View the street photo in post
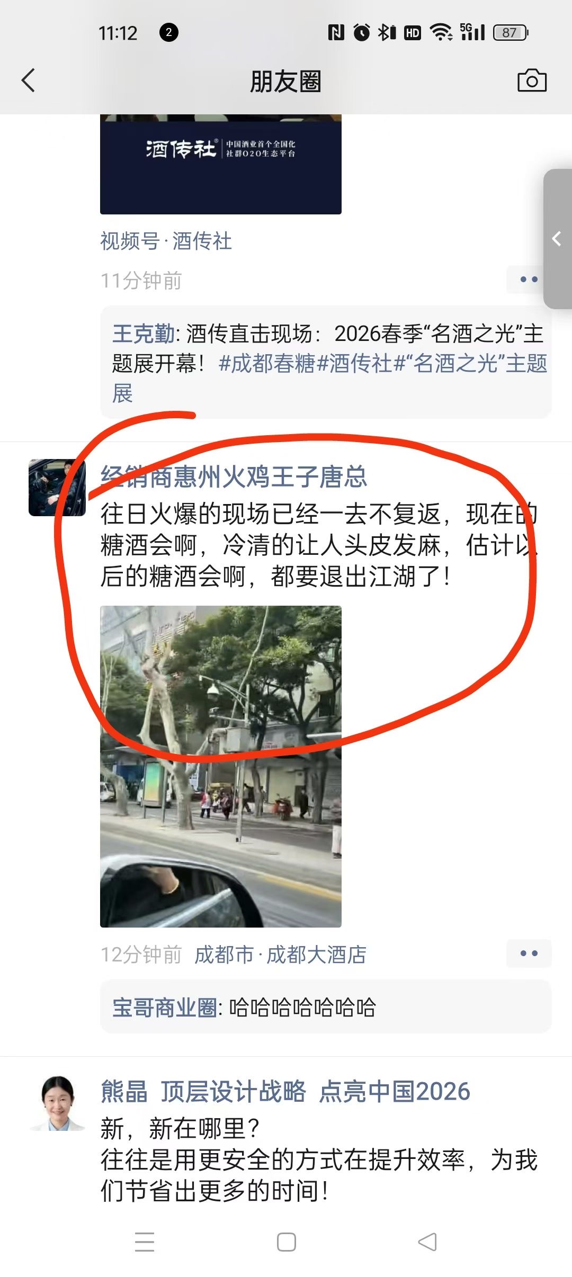 tap(221, 767)
